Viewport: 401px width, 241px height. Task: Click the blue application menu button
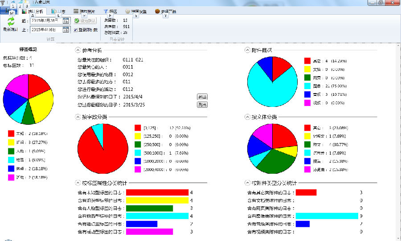click(x=9, y=11)
